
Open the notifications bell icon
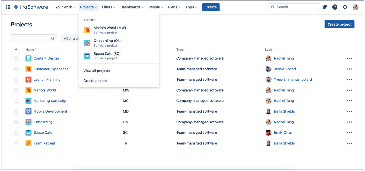(x=325, y=7)
